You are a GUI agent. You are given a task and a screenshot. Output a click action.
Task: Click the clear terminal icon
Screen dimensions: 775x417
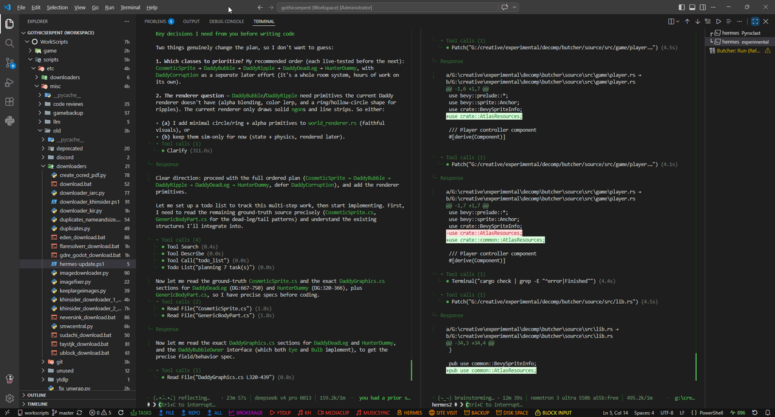point(708,21)
